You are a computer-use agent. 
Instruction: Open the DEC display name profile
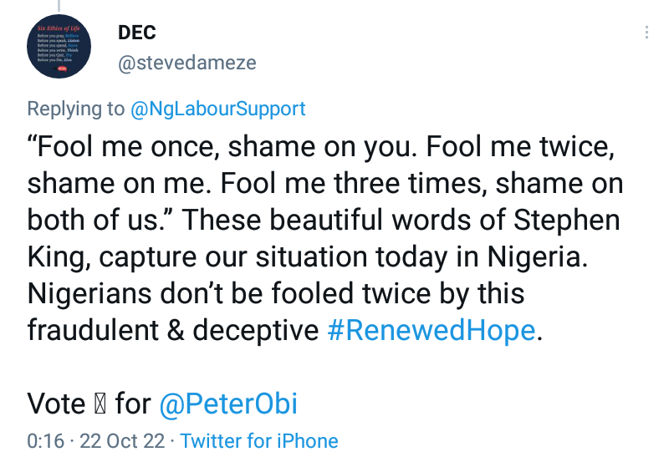[138, 33]
